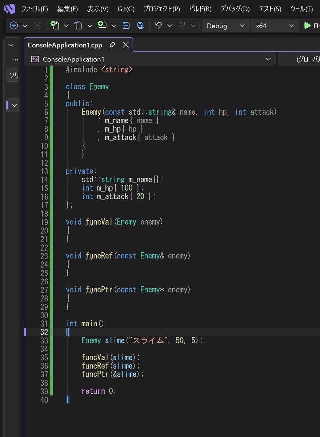Click line number 32 in the gutter
This screenshot has width=320, height=437.
point(44,332)
